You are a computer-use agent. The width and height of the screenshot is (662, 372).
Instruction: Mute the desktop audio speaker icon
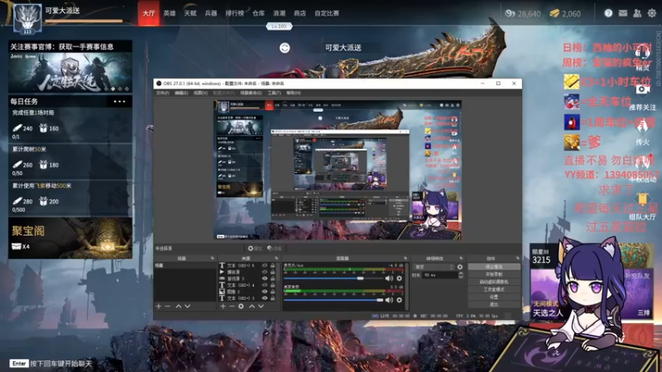[389, 300]
